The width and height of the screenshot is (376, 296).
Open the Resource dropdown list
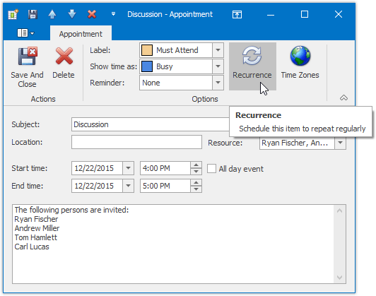coord(340,143)
